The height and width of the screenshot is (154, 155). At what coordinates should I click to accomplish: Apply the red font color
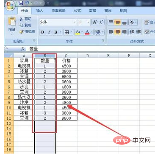point(87,32)
